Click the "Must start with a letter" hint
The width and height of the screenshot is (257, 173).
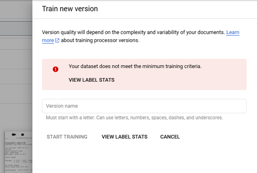pos(134,118)
